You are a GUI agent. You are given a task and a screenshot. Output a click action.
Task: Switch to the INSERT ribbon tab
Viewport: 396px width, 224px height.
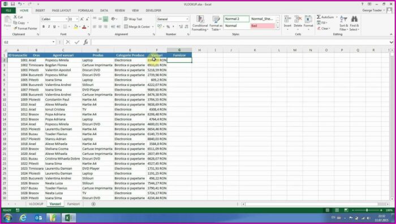coord(40,10)
